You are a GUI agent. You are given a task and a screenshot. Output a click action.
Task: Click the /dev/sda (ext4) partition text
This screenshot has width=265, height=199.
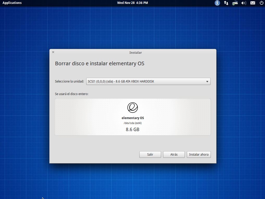133,123
